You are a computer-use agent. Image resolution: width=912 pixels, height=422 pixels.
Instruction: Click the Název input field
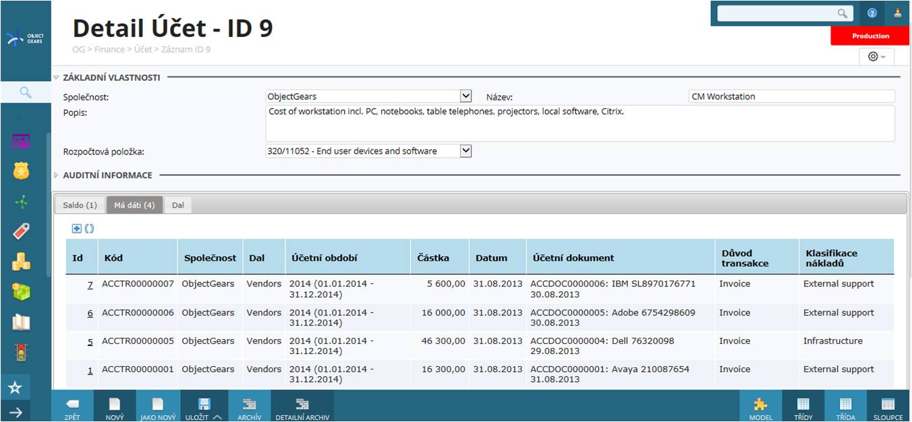tap(792, 96)
